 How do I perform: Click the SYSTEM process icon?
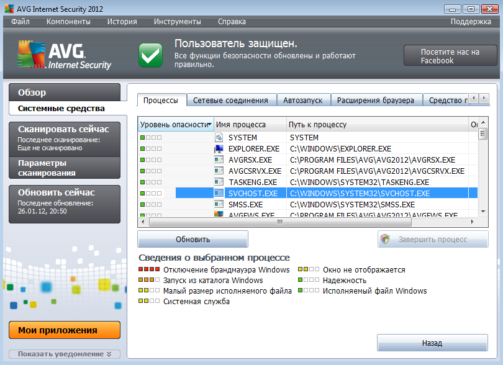219,138
